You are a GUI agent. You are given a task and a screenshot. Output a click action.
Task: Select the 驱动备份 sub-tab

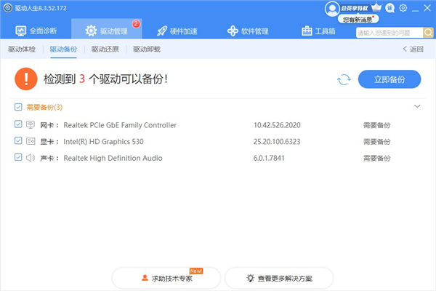(x=63, y=49)
